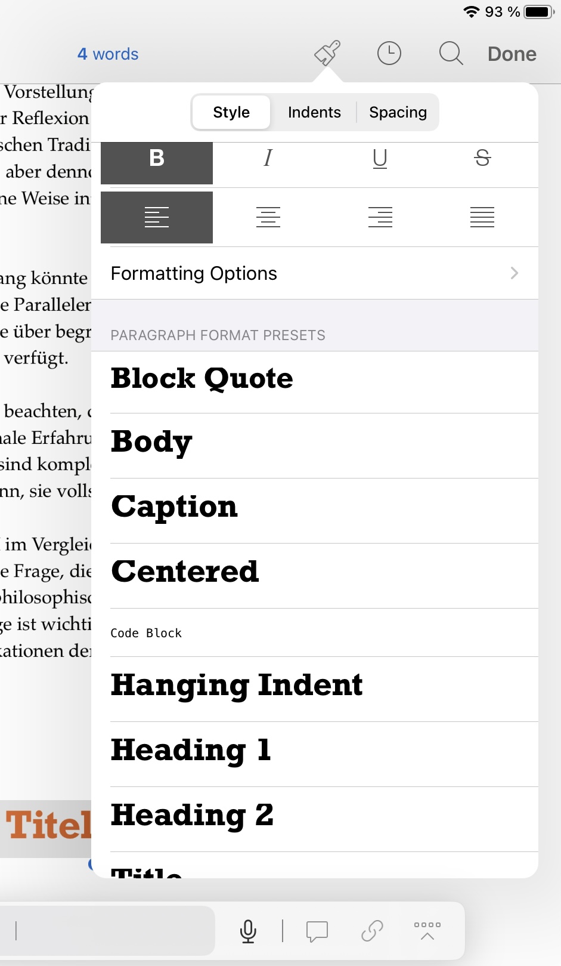Toggle italic formatting on
This screenshot has width=561, height=966.
pyautogui.click(x=268, y=158)
